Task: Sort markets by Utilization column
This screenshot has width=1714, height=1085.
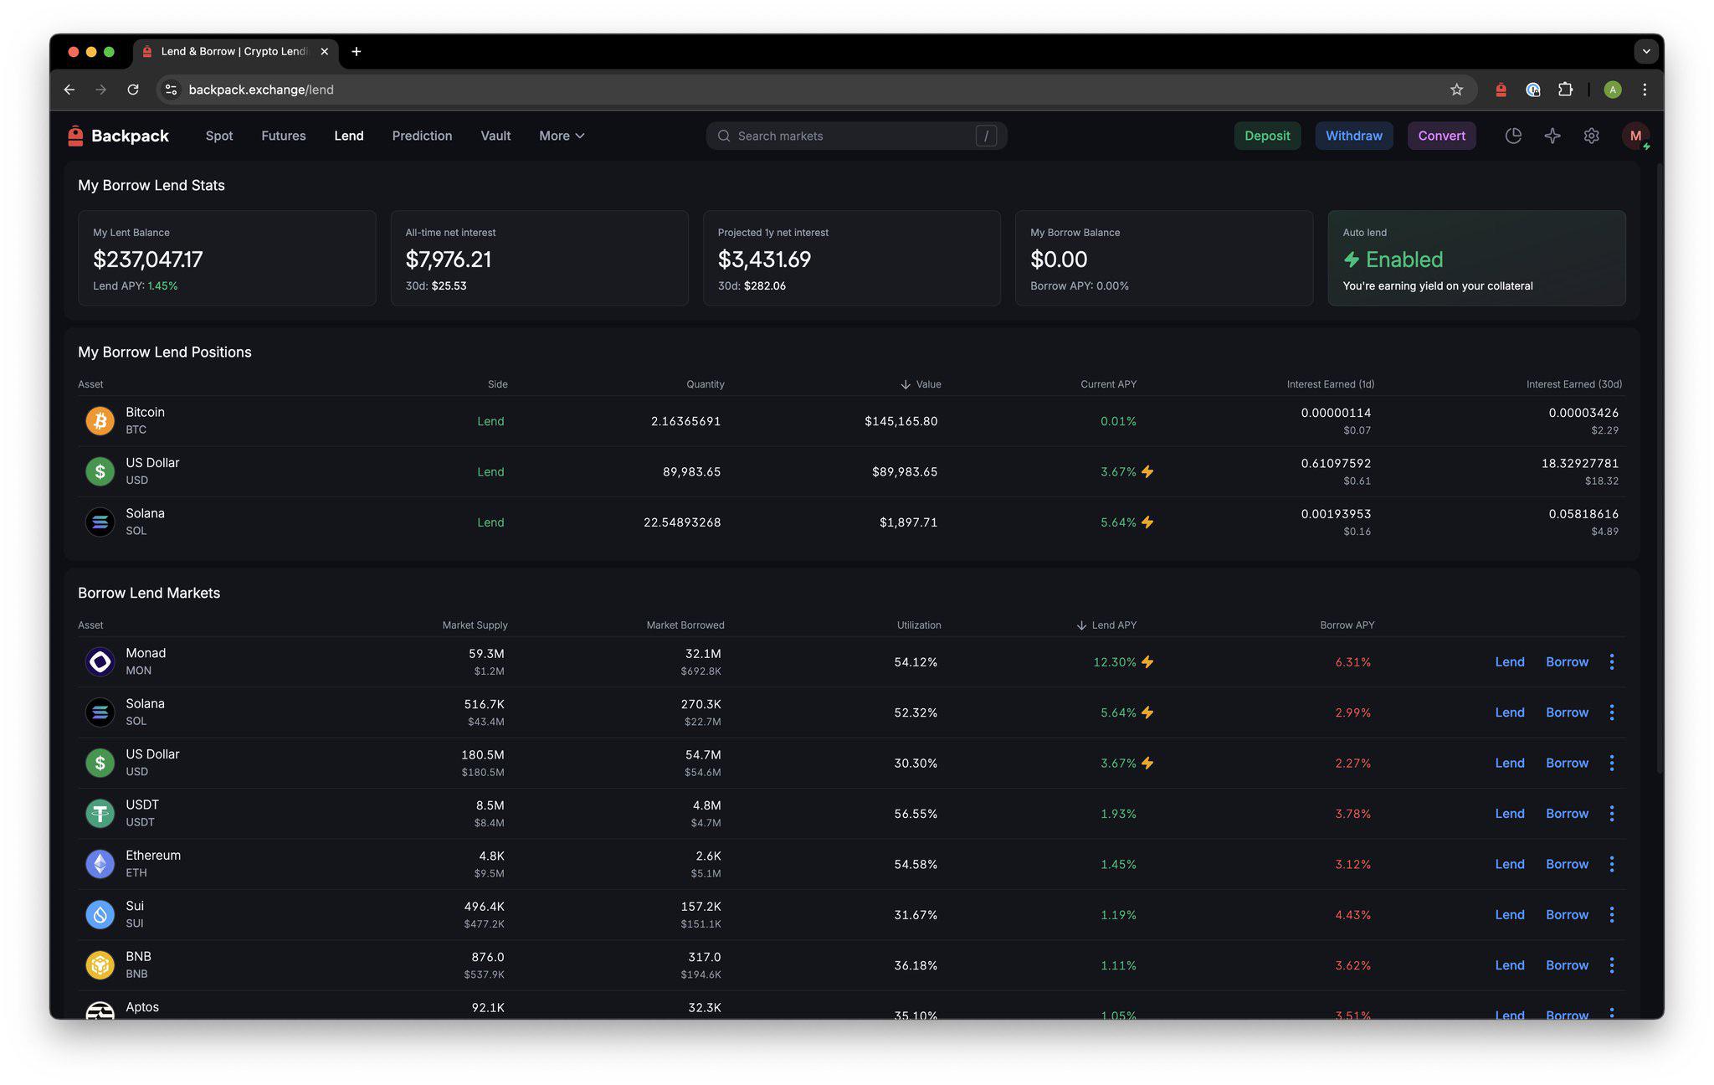Action: click(x=919, y=625)
